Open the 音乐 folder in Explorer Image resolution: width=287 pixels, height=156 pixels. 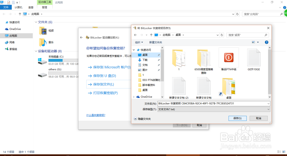pos(46,42)
